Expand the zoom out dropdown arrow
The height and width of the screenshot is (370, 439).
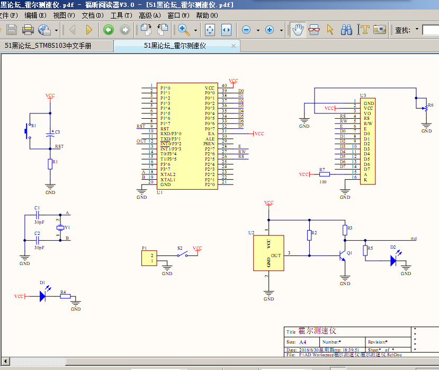coord(258,30)
